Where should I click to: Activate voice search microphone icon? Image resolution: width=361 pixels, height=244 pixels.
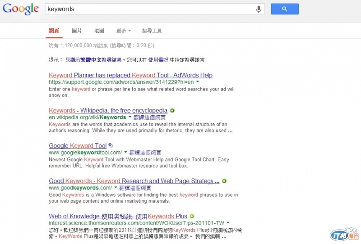pyautogui.click(x=259, y=9)
